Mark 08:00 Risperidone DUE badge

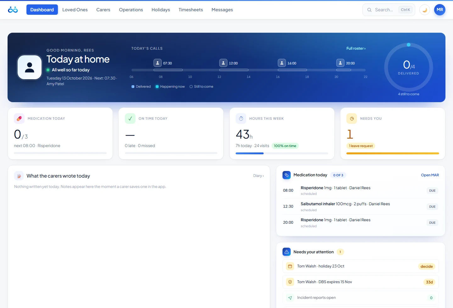click(x=432, y=190)
